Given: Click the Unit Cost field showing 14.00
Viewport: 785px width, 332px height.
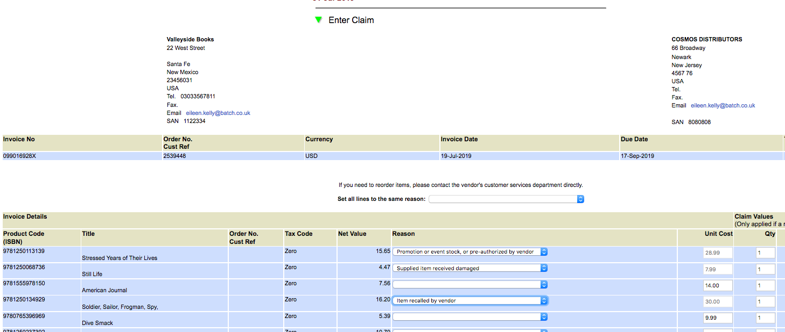Looking at the screenshot, I should pos(717,285).
